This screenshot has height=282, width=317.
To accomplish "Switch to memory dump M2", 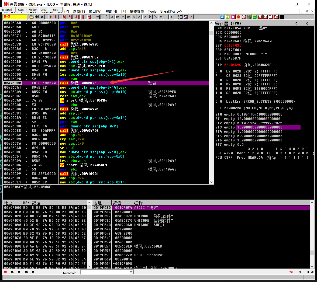I will [13, 272].
